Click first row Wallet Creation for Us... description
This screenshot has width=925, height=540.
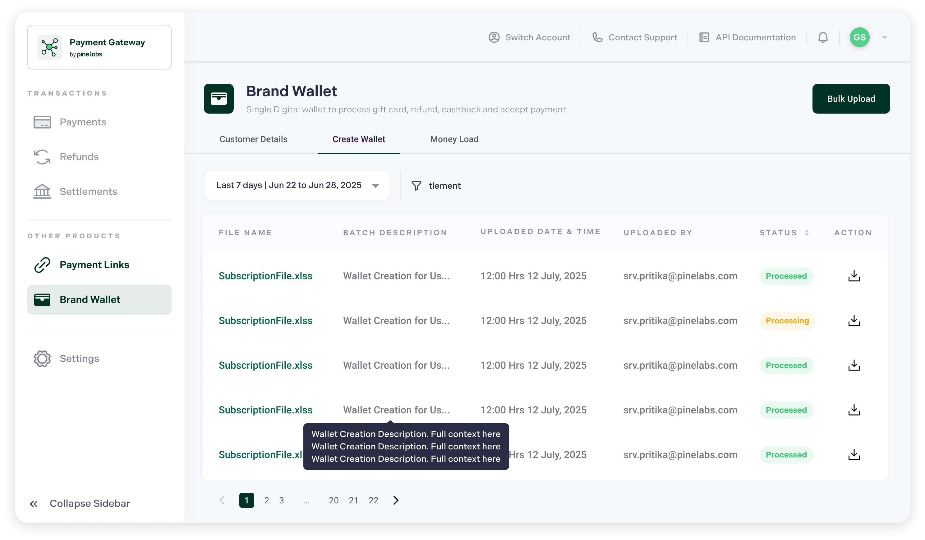coord(396,276)
